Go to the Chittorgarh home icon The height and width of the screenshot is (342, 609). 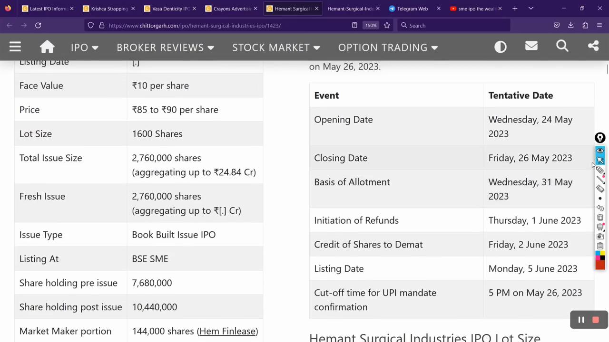click(47, 47)
